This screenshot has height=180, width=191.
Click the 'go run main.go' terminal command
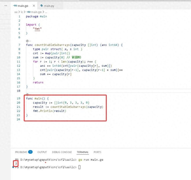click(x=91, y=160)
